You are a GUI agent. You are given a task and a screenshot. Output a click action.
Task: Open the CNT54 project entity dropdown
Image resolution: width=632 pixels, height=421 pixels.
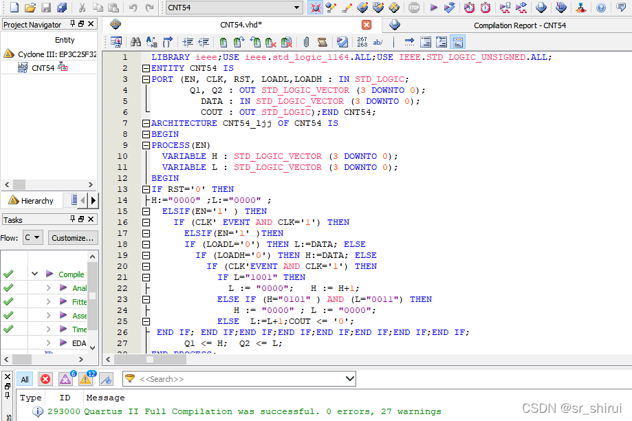235,8
